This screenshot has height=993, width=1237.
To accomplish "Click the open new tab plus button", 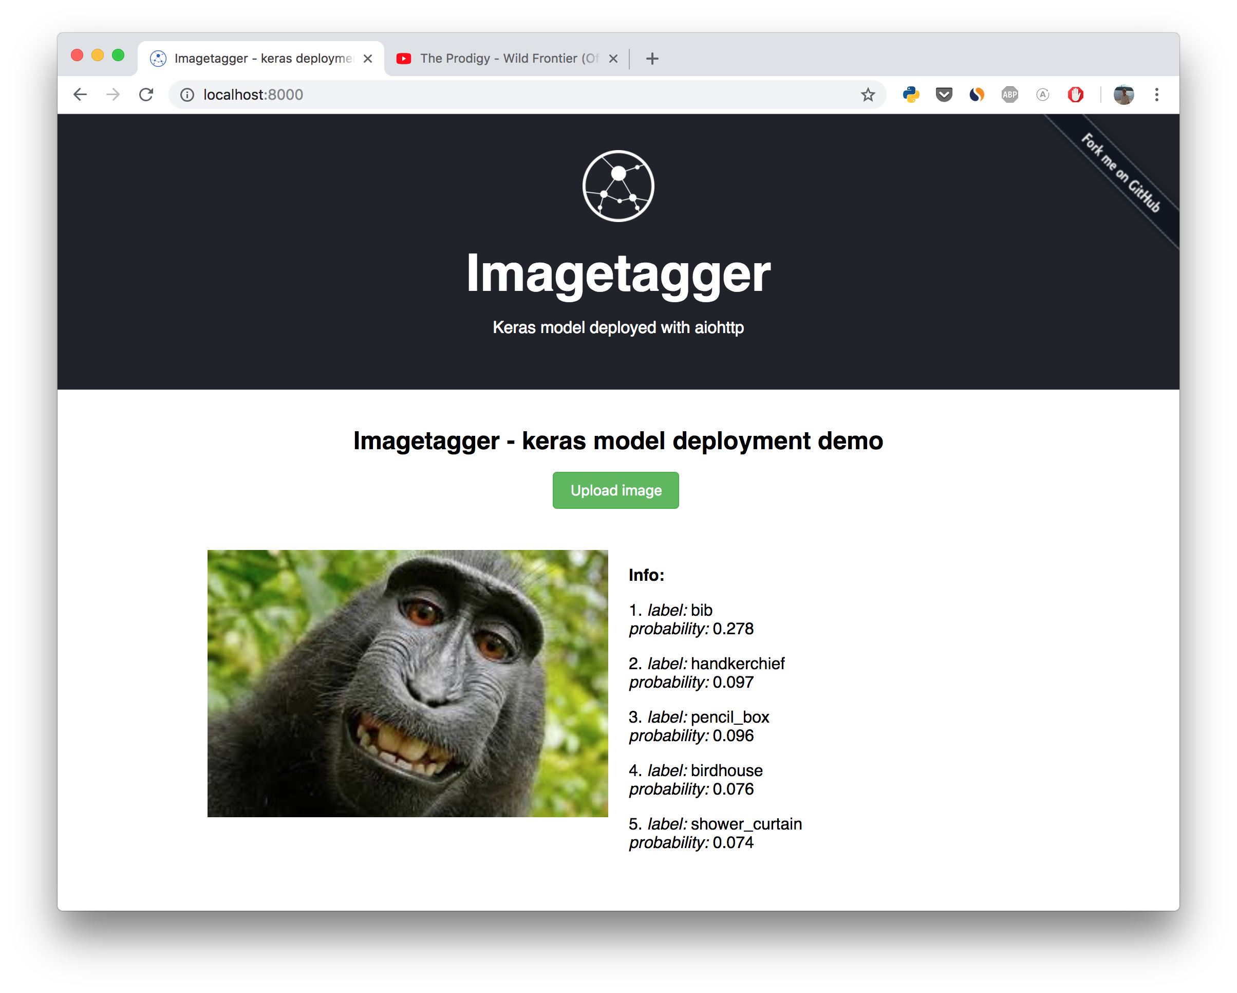I will tap(656, 58).
